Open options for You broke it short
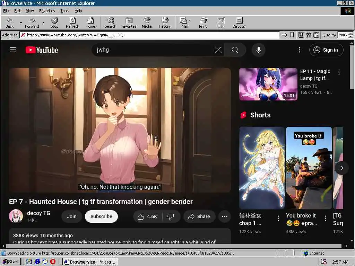Image resolution: width=355 pixels, height=266 pixels. pyautogui.click(x=325, y=218)
